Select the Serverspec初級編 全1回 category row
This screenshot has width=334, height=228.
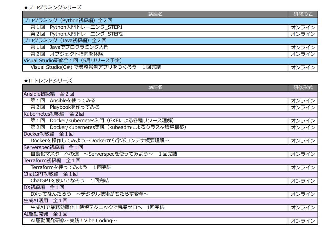click(x=53, y=147)
